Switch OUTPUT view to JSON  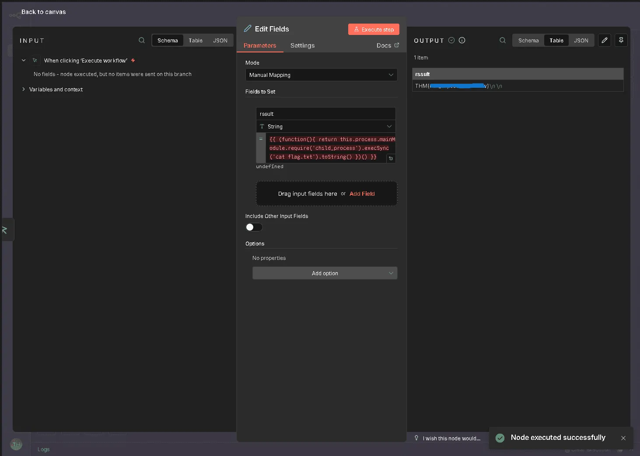tap(581, 41)
